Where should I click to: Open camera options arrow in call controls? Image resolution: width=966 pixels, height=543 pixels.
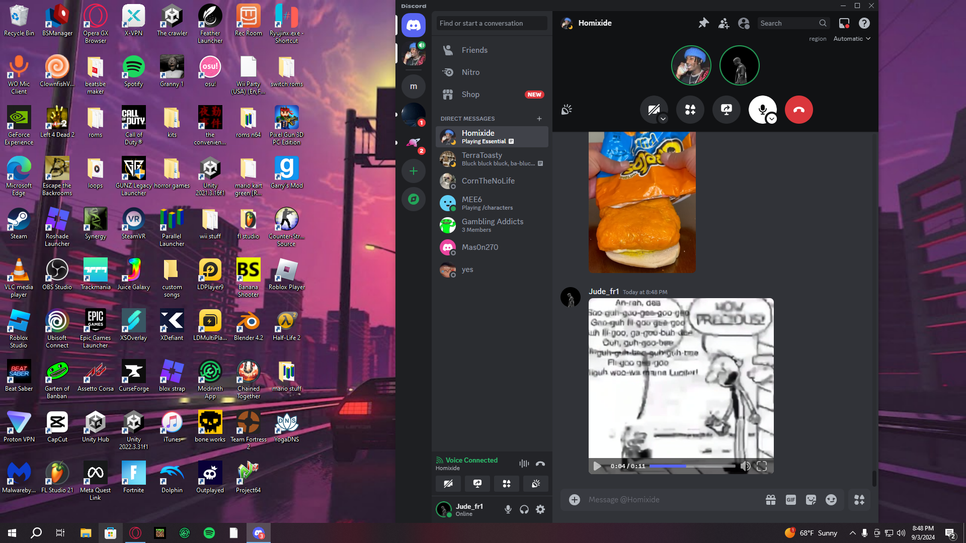point(663,119)
